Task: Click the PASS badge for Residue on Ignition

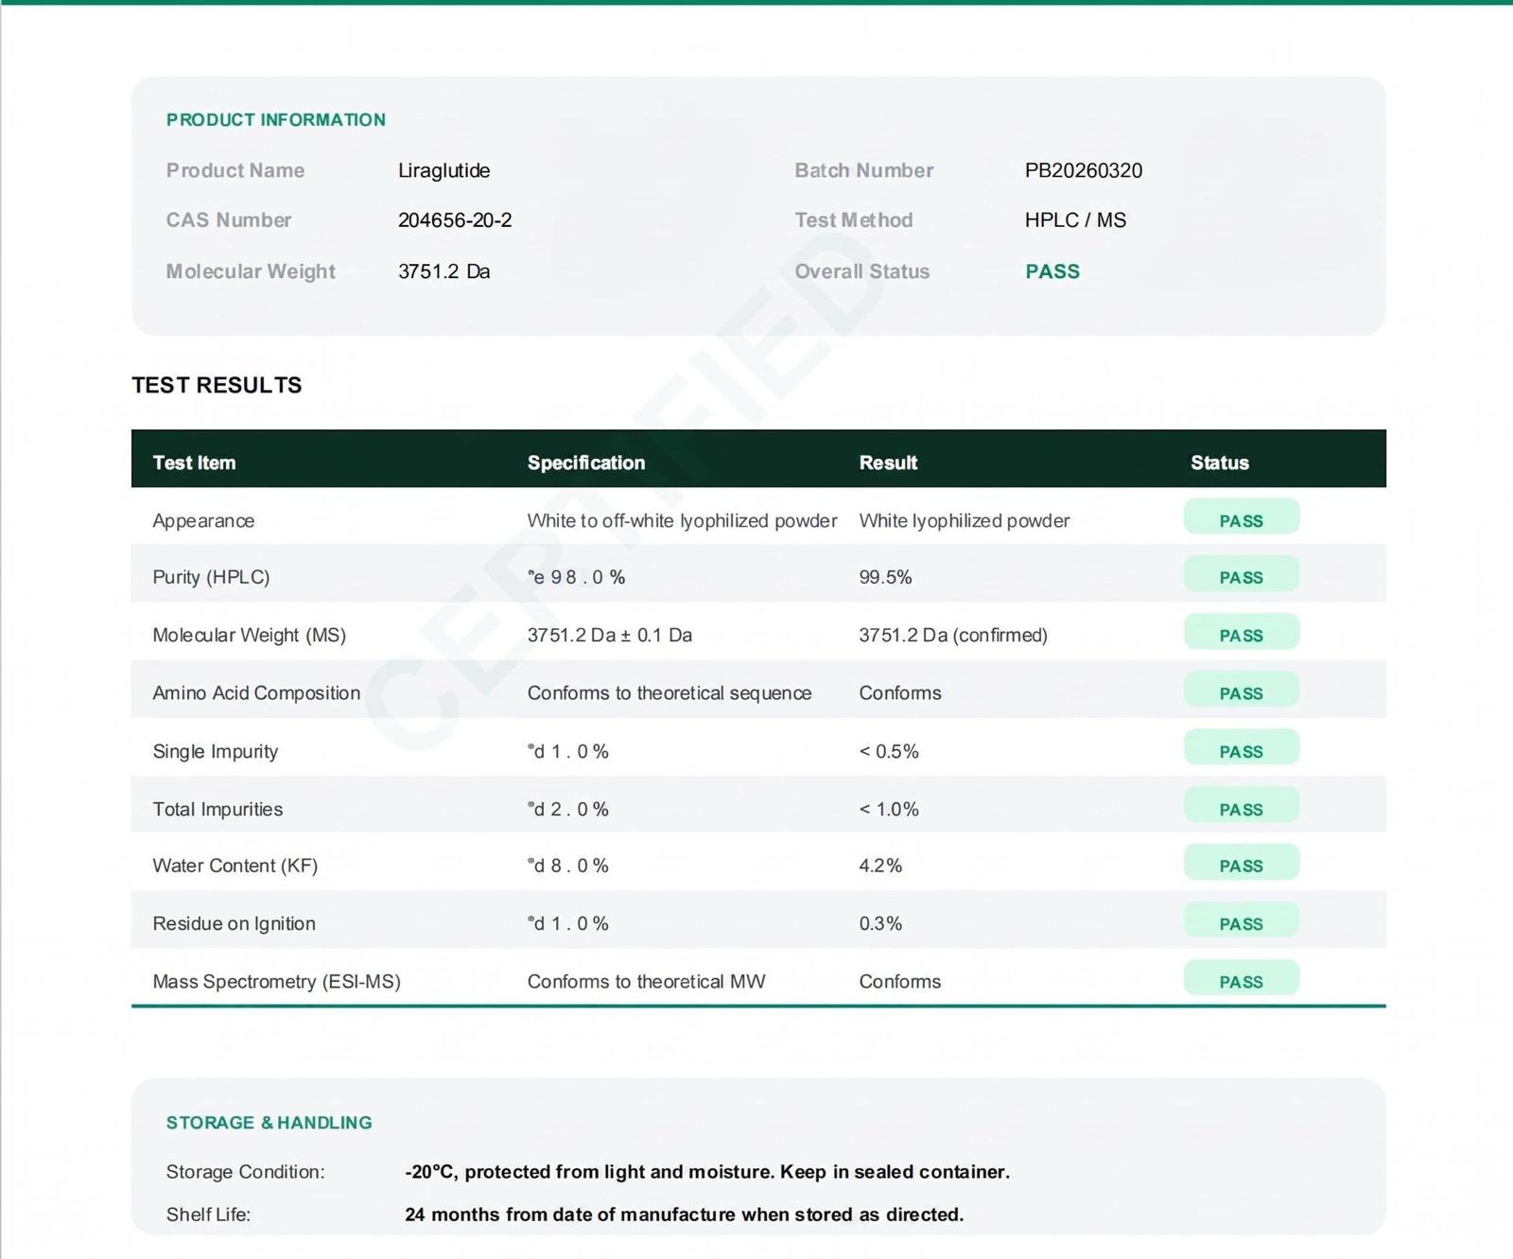Action: pyautogui.click(x=1242, y=921)
